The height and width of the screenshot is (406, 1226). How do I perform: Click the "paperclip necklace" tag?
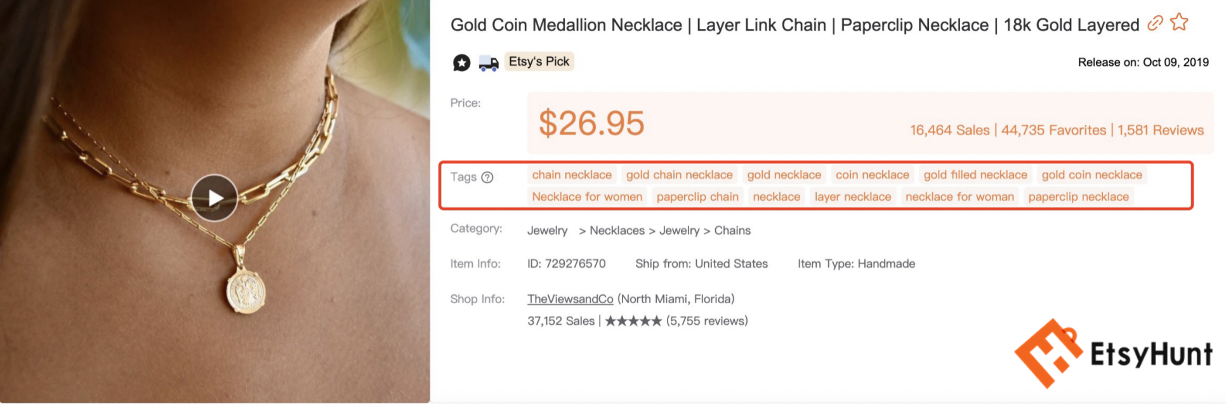[x=1078, y=197]
